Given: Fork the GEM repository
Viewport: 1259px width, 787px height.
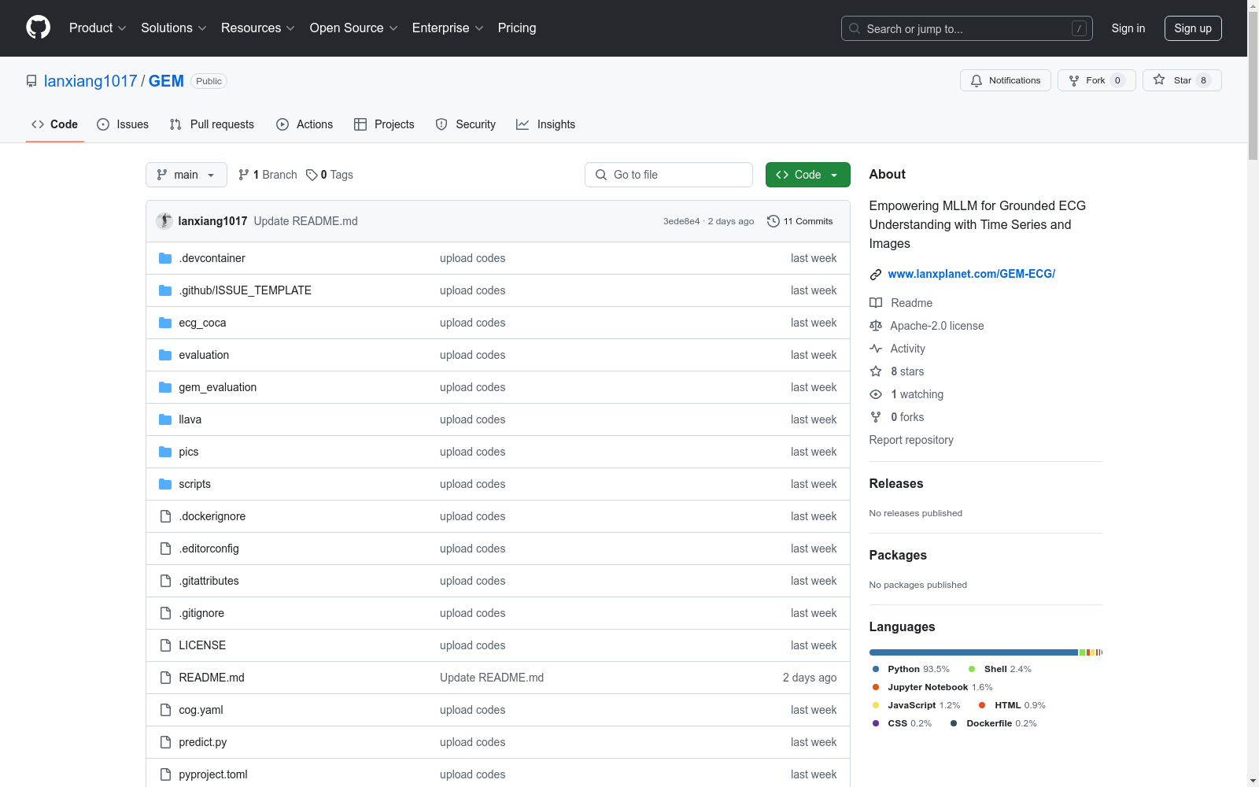Looking at the screenshot, I should click(1097, 80).
